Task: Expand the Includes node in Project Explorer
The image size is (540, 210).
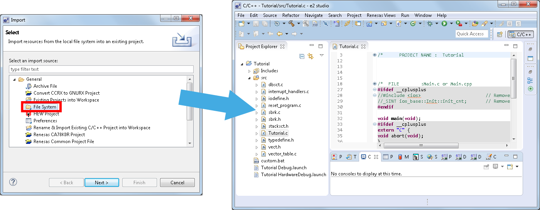Action: coord(250,71)
